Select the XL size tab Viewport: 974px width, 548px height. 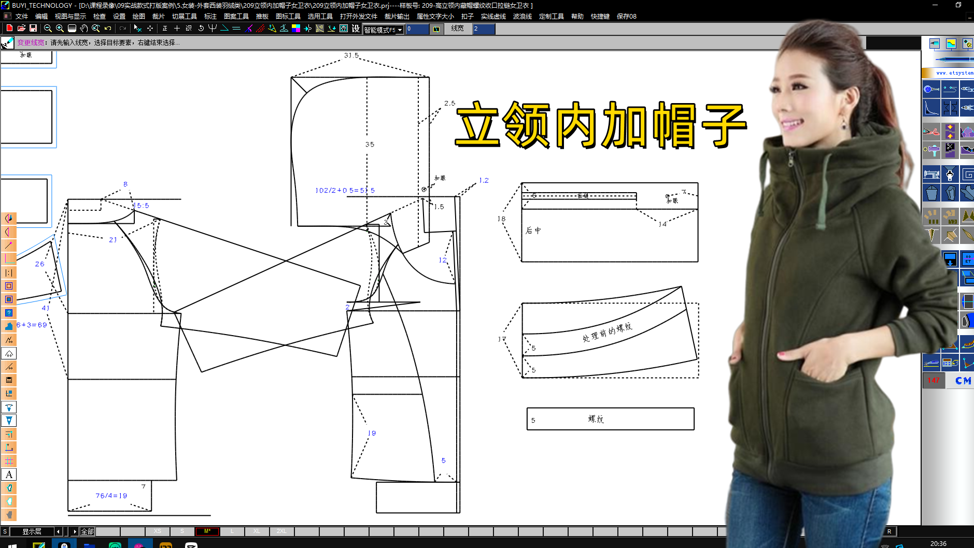click(257, 531)
